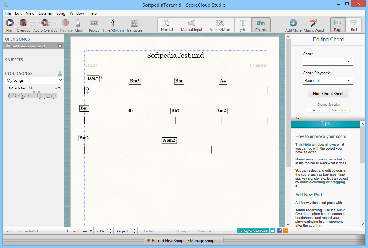Open the Window menu
Image resolution: width=368 pixels, height=248 pixels.
point(77,13)
